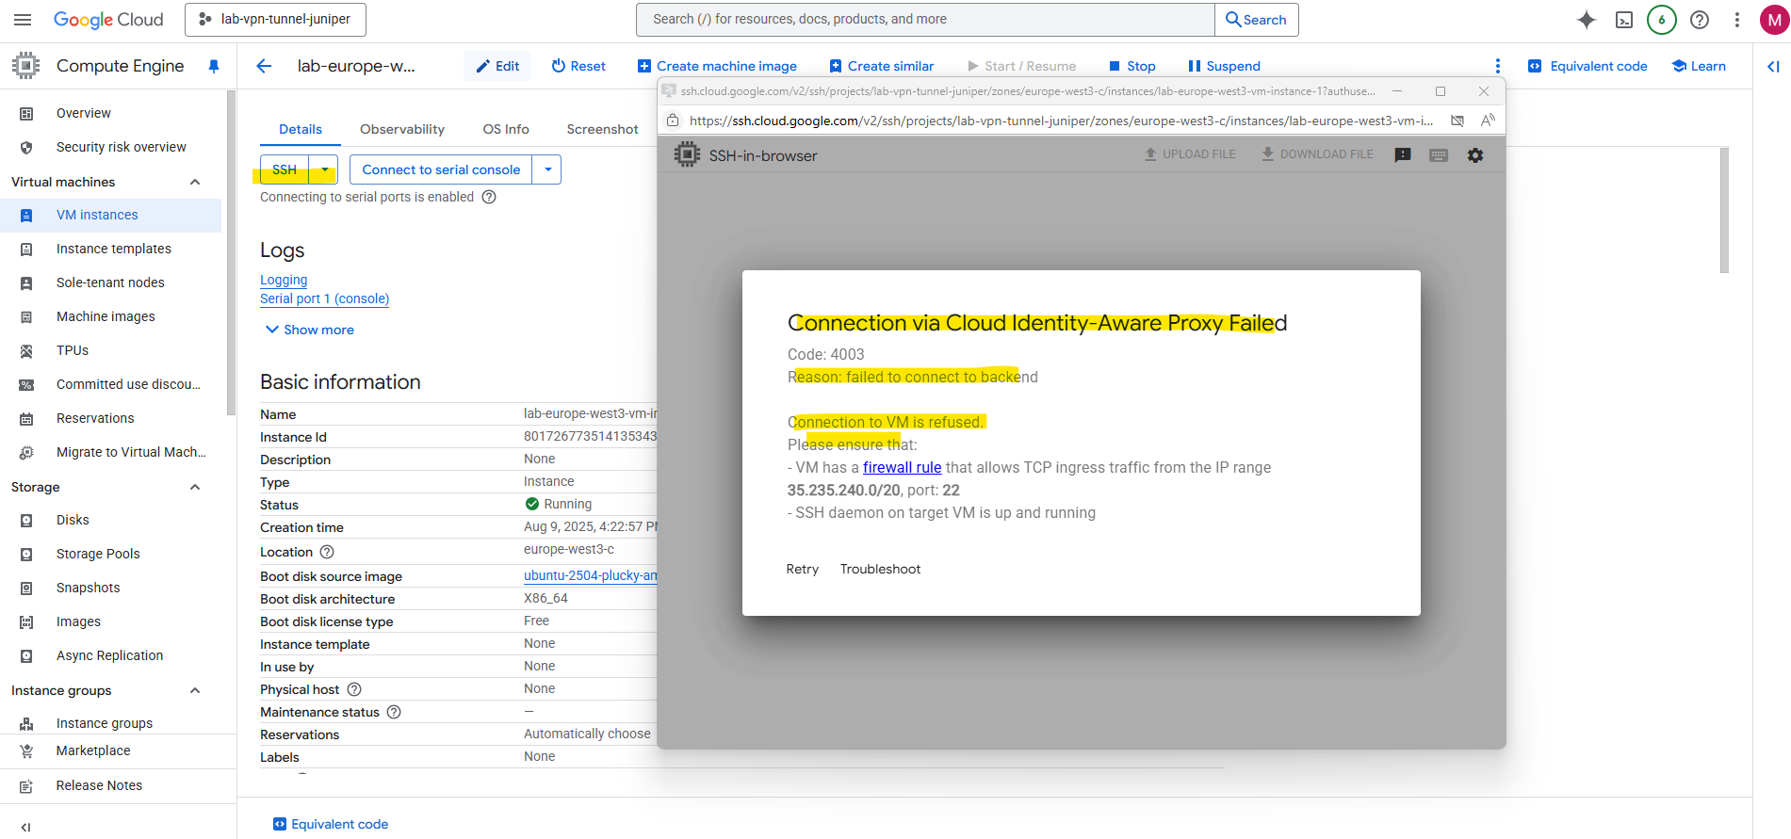Click help icon next to Location
The height and width of the screenshot is (839, 1791).
327,552
